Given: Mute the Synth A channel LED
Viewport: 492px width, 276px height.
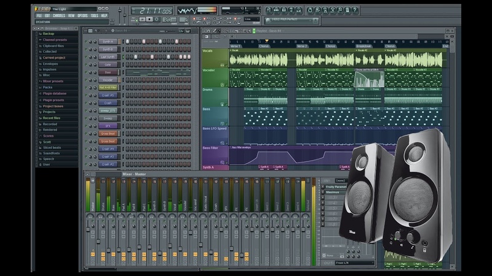Looking at the screenshot, I should [85, 42].
